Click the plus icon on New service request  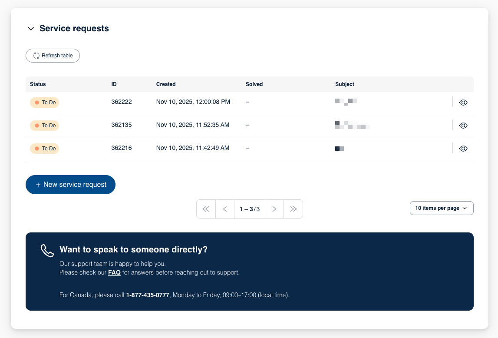click(x=38, y=185)
